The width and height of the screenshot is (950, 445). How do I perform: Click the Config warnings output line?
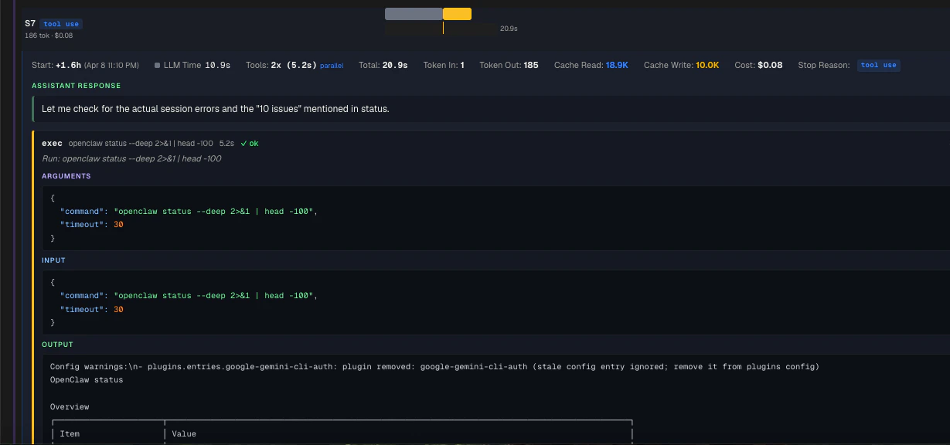(x=434, y=366)
